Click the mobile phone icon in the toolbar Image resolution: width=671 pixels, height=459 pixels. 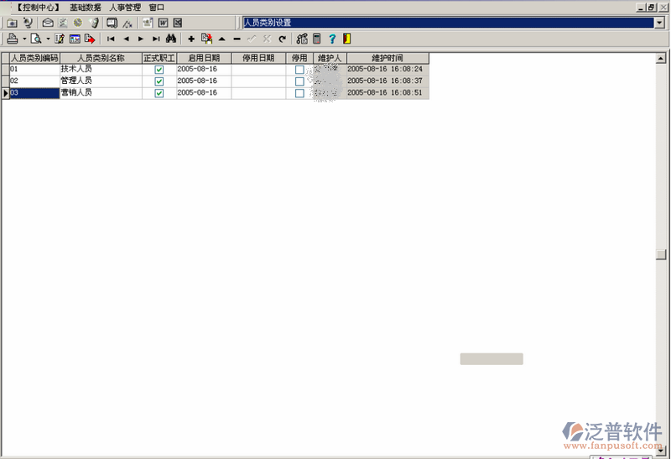pyautogui.click(x=95, y=23)
